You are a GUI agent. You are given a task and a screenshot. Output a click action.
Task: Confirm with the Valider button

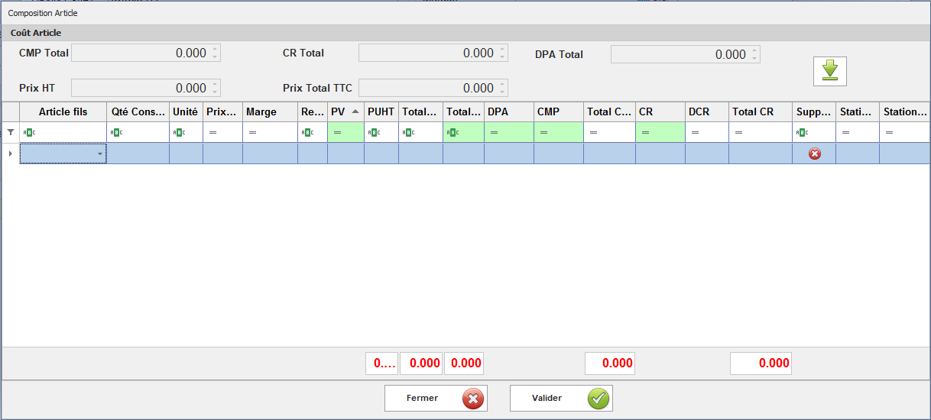(561, 398)
